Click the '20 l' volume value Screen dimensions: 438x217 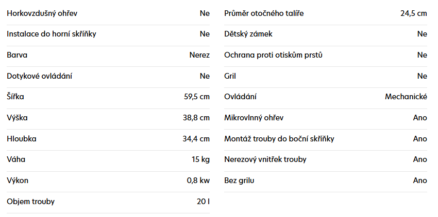coord(203,202)
